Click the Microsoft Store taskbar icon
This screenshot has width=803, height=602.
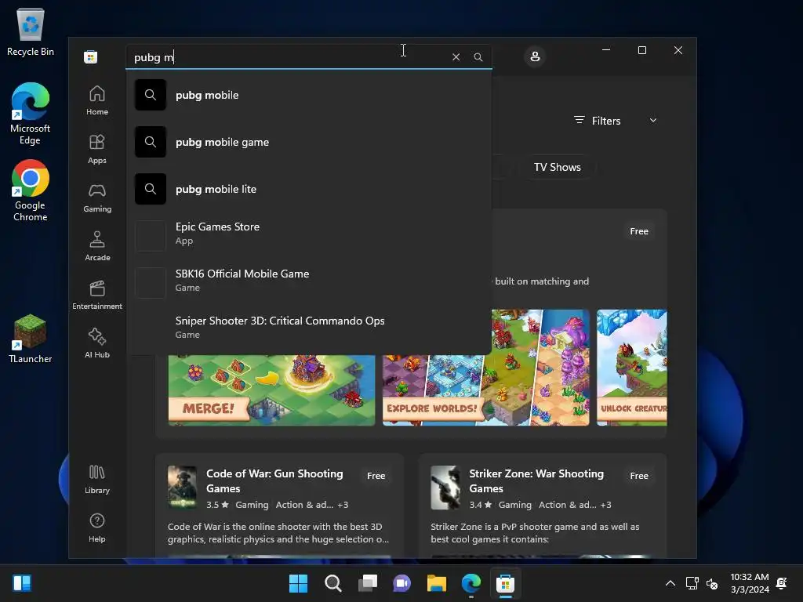tap(506, 583)
